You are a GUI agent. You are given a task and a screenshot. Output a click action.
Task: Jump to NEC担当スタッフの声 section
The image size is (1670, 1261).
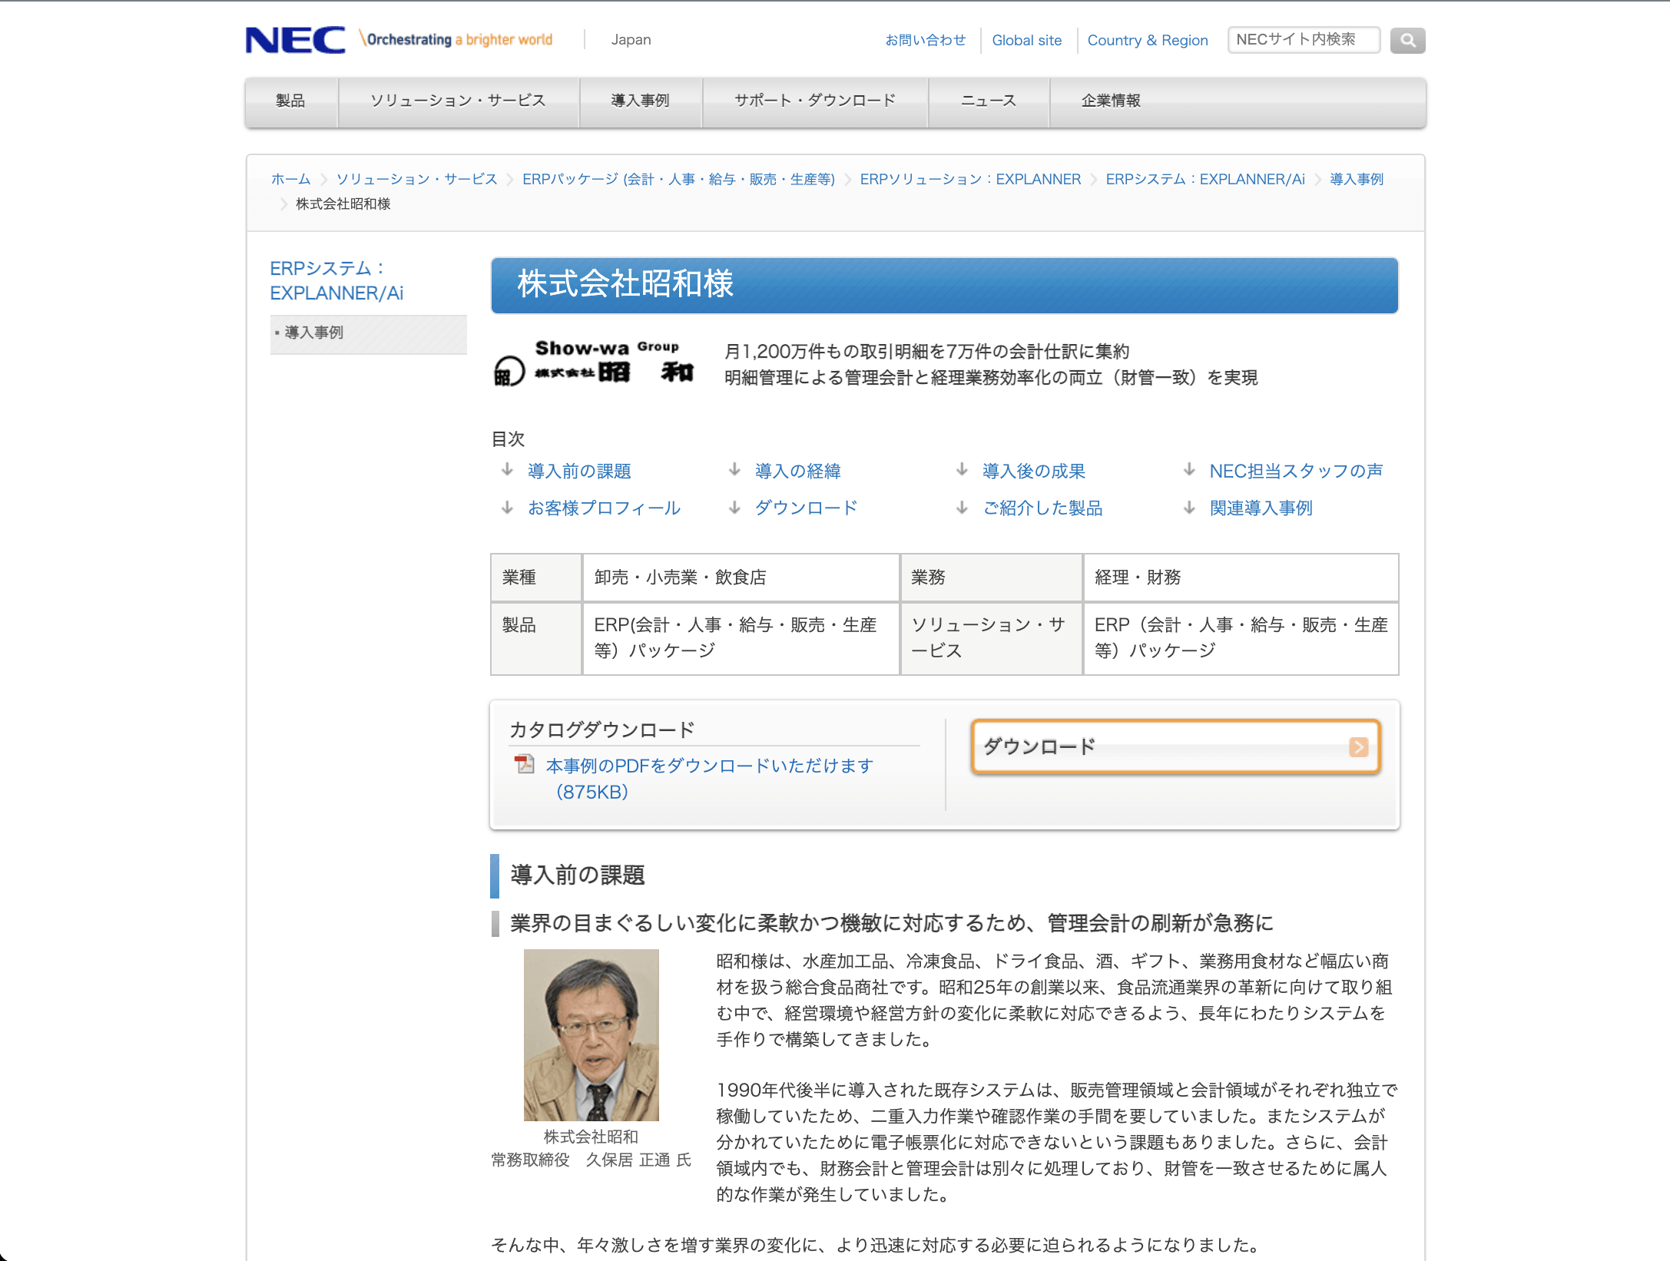point(1295,471)
